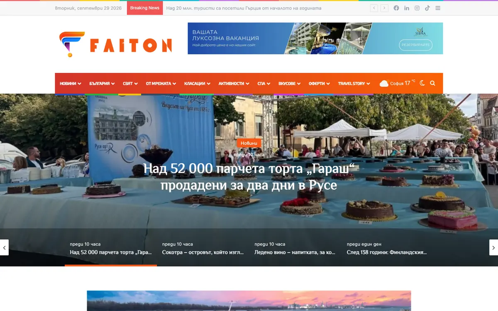Go to previous slide with left arrow
The image size is (498, 311).
pos(4,248)
